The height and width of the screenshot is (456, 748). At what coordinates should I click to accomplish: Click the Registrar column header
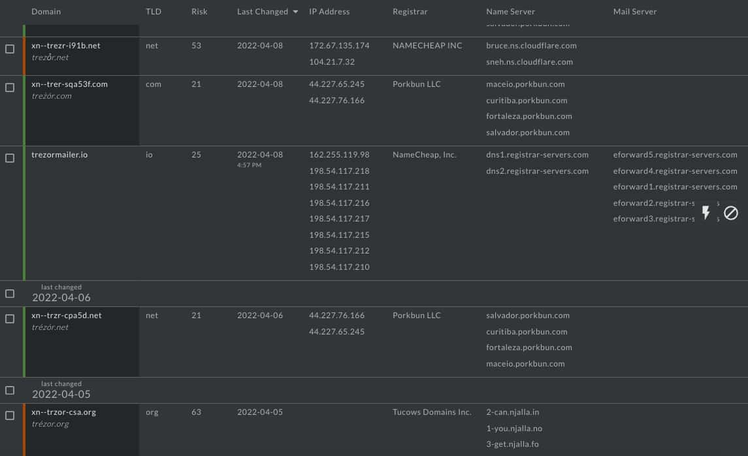(x=409, y=11)
